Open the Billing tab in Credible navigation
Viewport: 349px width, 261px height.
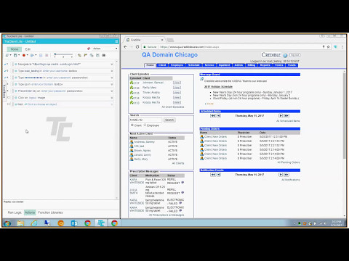point(252,65)
